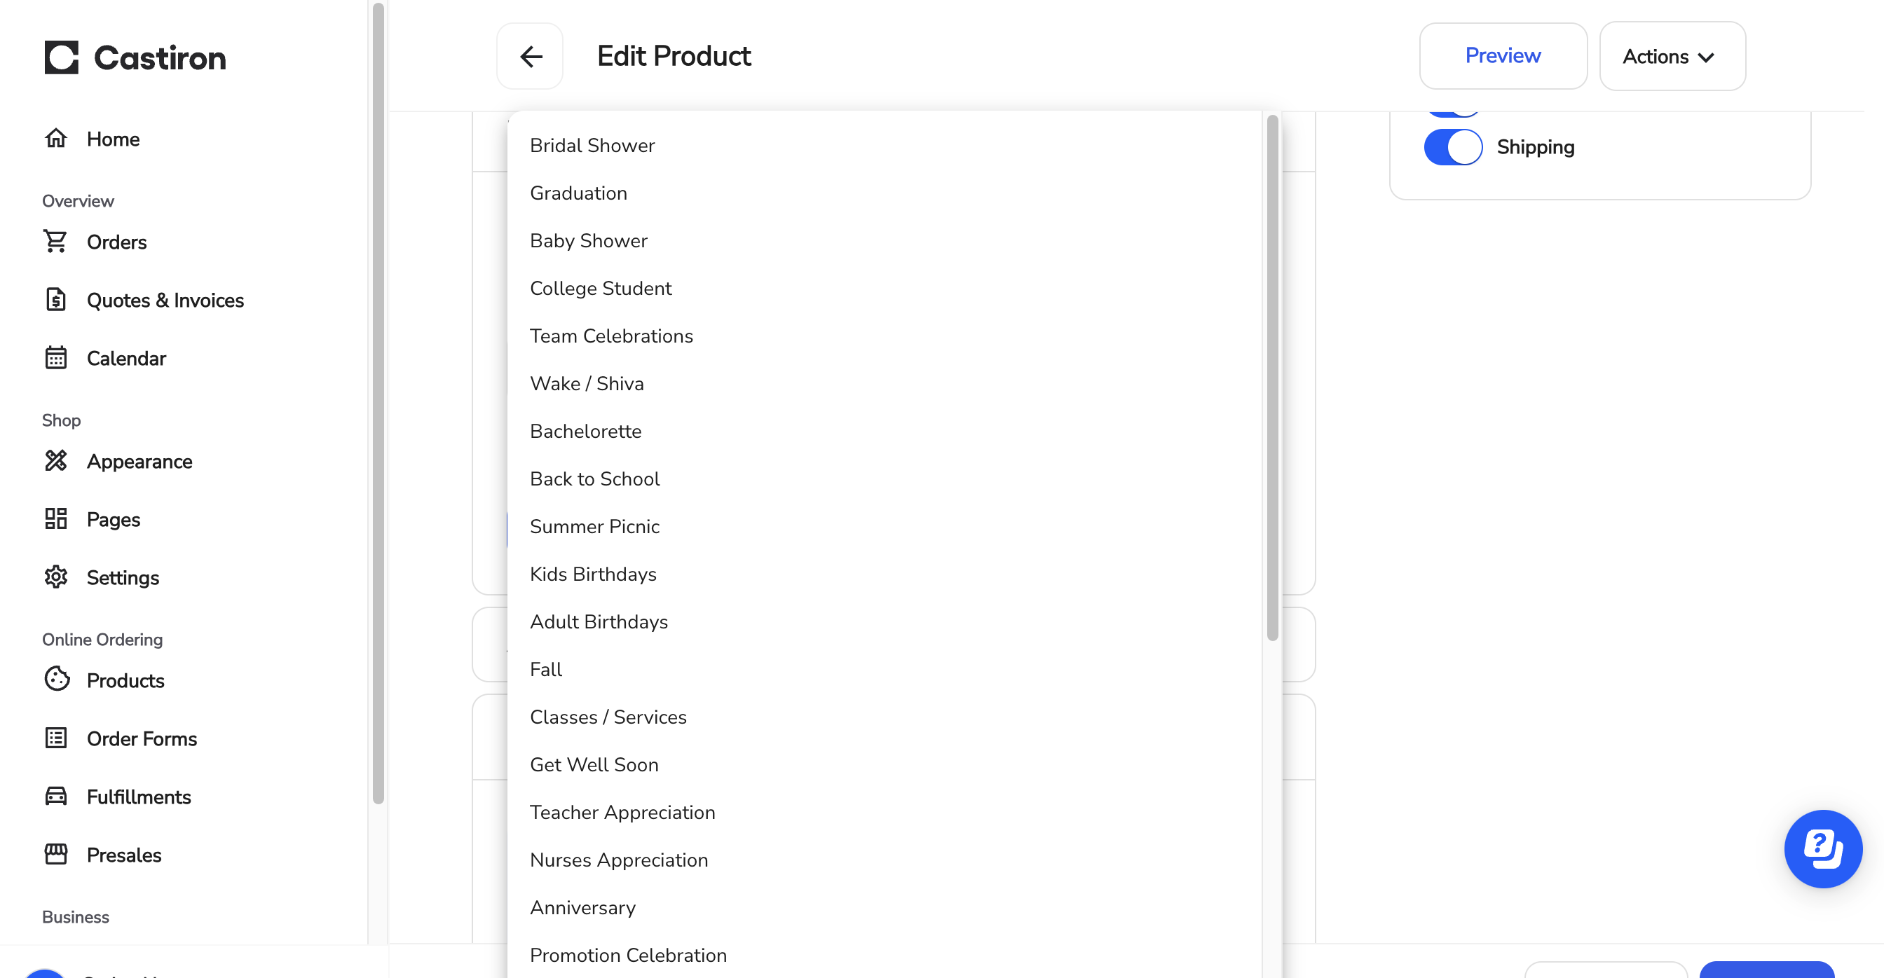Click the Preview button
Screen dimensions: 1884x978
[x=1502, y=56]
